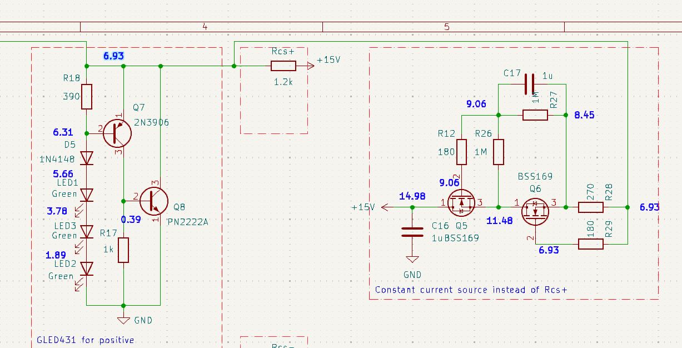Screen dimensions: 682x348
Task: Select the R12 180 ohm resistor symbol
Action: [x=461, y=152]
